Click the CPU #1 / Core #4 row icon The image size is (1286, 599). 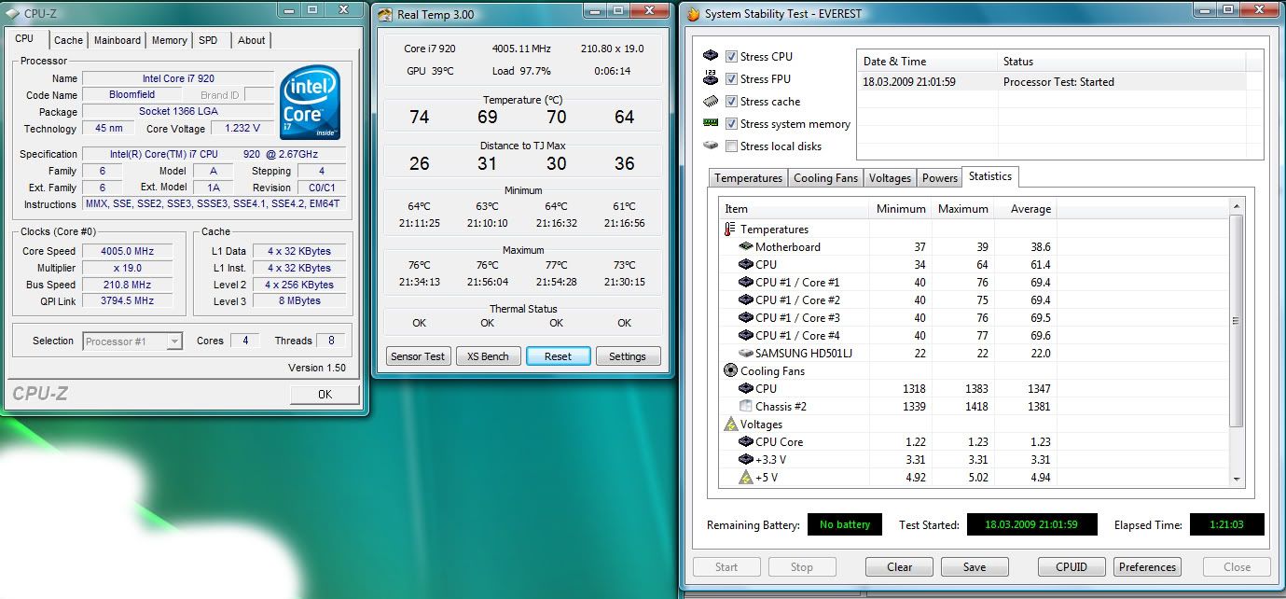click(746, 336)
